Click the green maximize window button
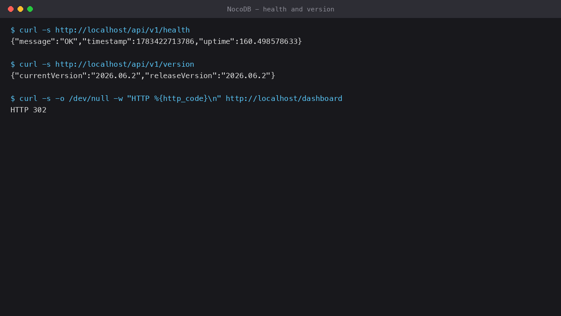The width and height of the screenshot is (561, 316). tap(30, 9)
